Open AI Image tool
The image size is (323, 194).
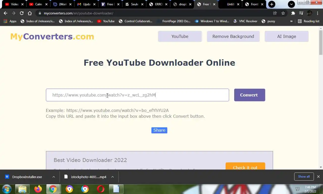(287, 36)
